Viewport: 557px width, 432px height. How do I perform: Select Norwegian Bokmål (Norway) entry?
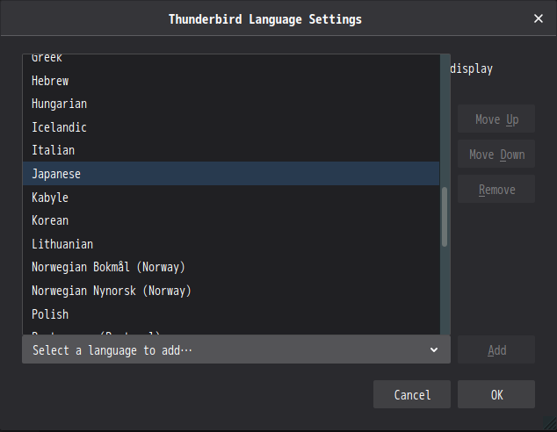(x=231, y=267)
